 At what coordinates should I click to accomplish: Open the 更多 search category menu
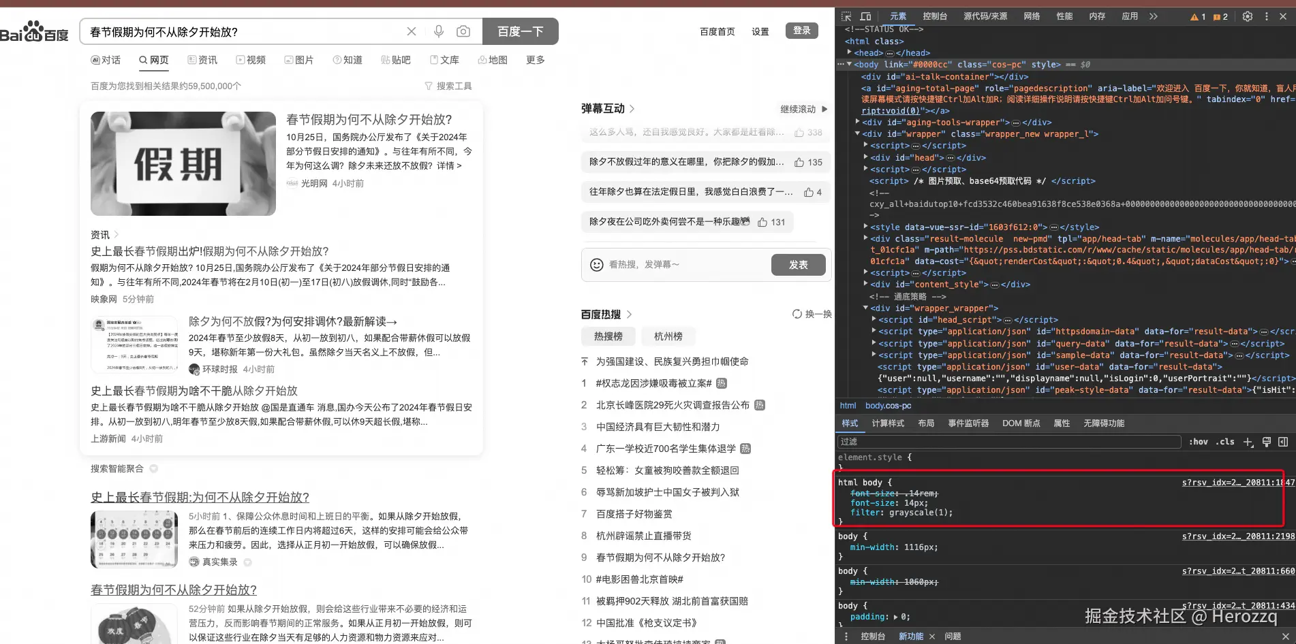tap(536, 60)
